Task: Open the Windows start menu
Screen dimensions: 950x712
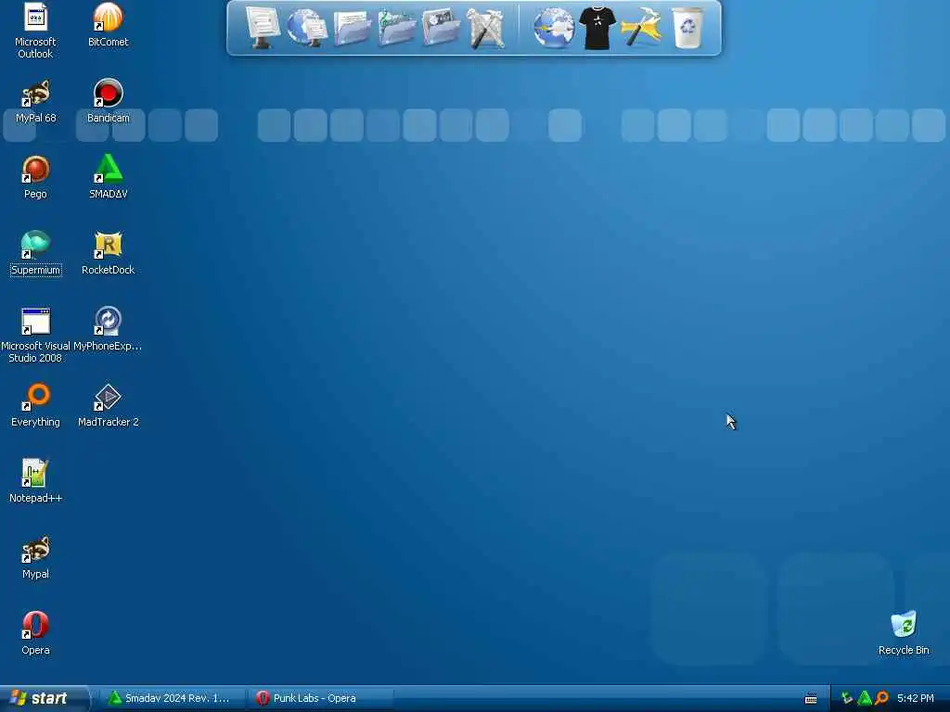Action: (45, 698)
